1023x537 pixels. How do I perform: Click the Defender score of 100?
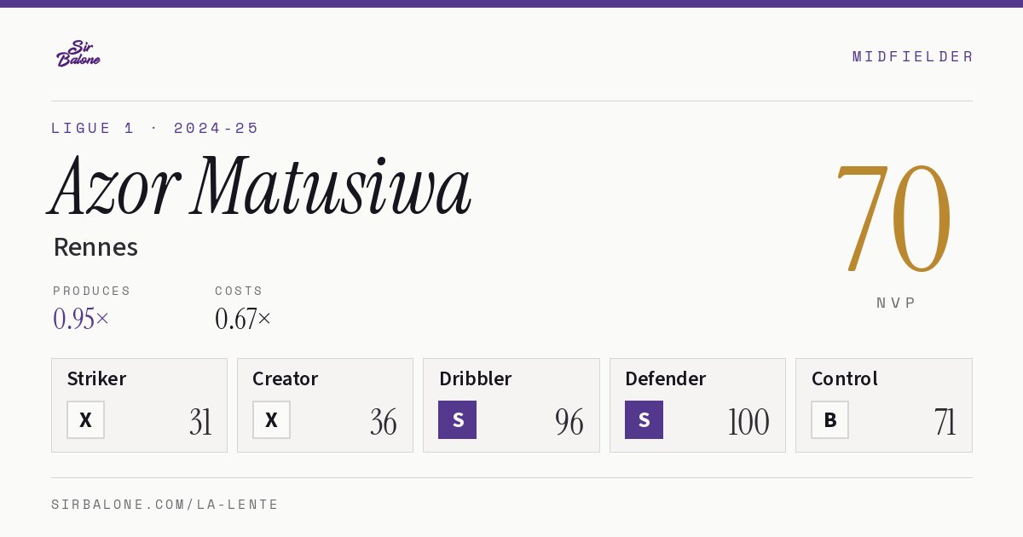pyautogui.click(x=748, y=422)
